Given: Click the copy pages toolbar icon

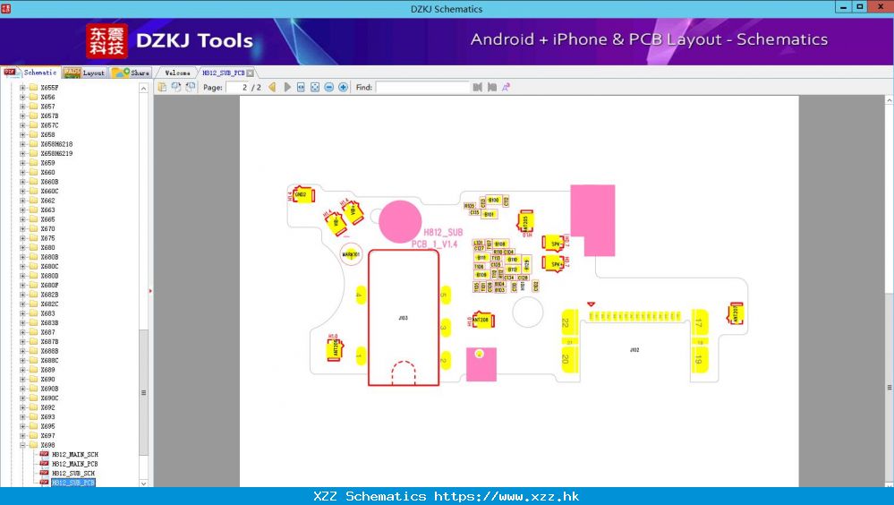Looking at the screenshot, I should coord(162,87).
